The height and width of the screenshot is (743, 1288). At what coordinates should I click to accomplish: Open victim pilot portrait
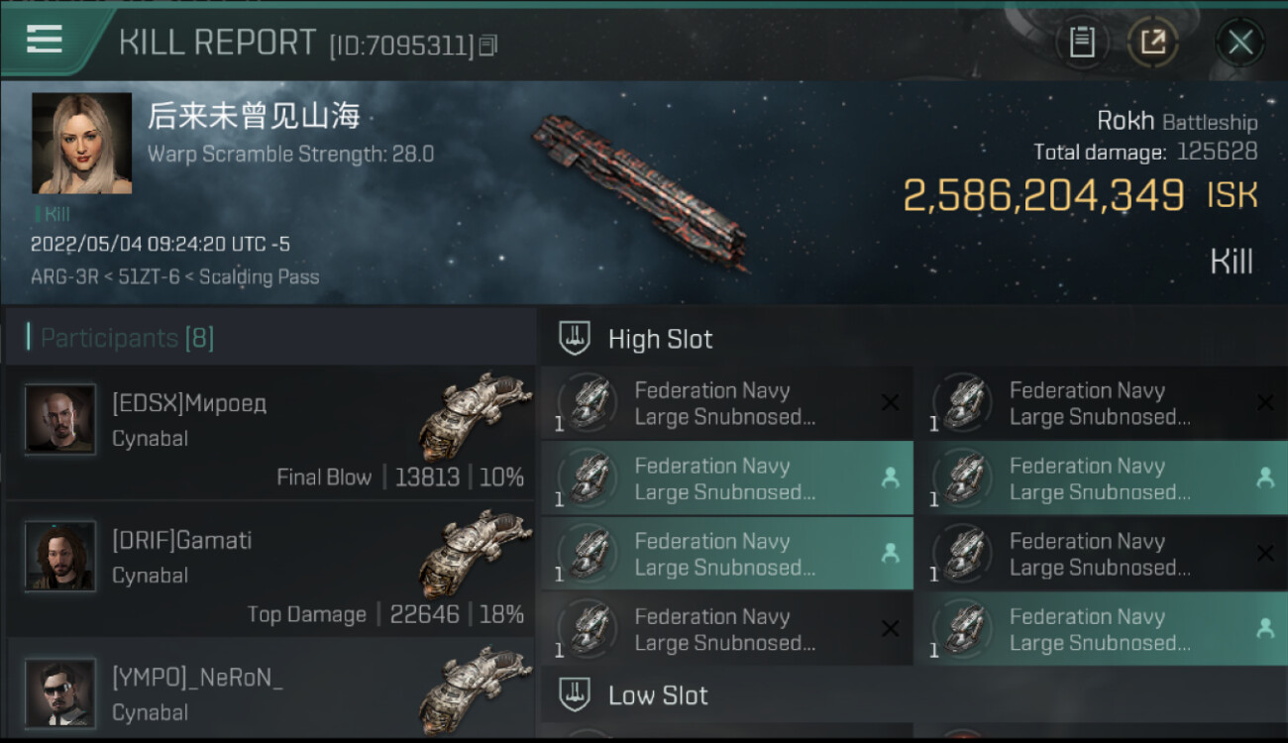[x=81, y=144]
